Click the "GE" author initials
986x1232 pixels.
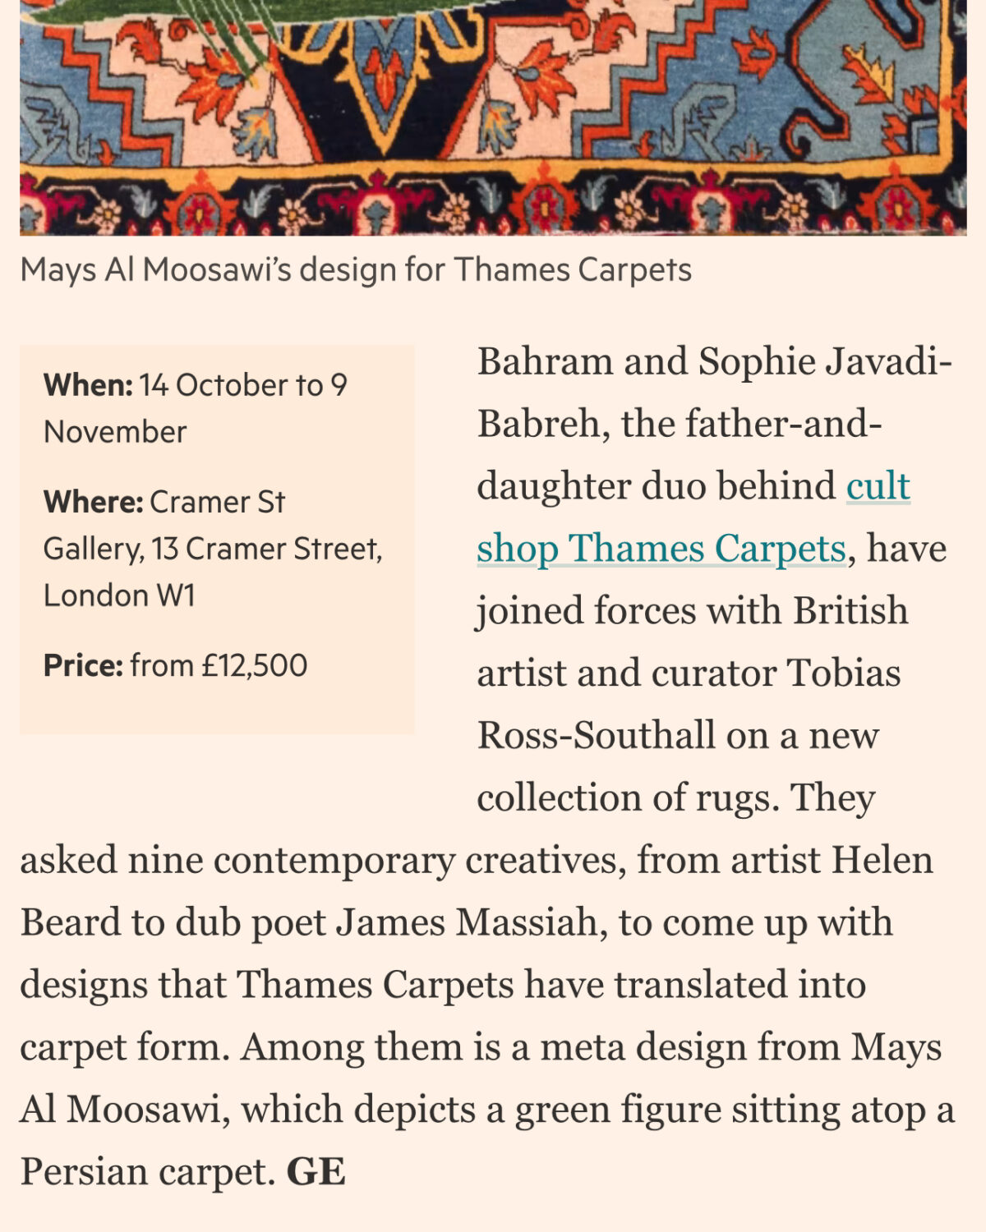tap(316, 1172)
